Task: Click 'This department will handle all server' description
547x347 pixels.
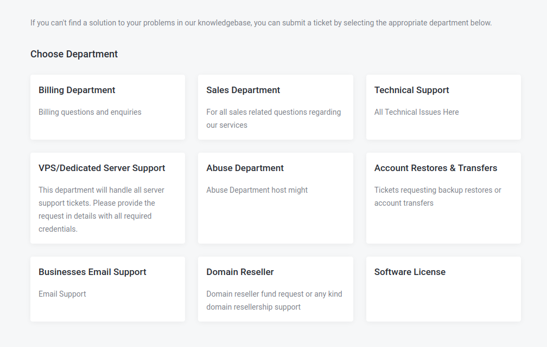Action: click(101, 209)
